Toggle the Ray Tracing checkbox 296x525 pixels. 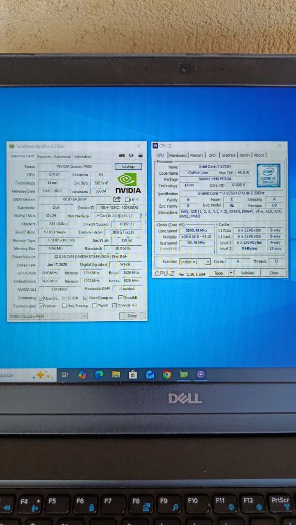[64, 306]
